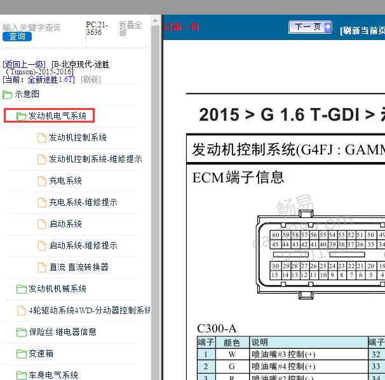The width and height of the screenshot is (385, 380).
Task: Open 充电系统 page
Action: (65, 180)
